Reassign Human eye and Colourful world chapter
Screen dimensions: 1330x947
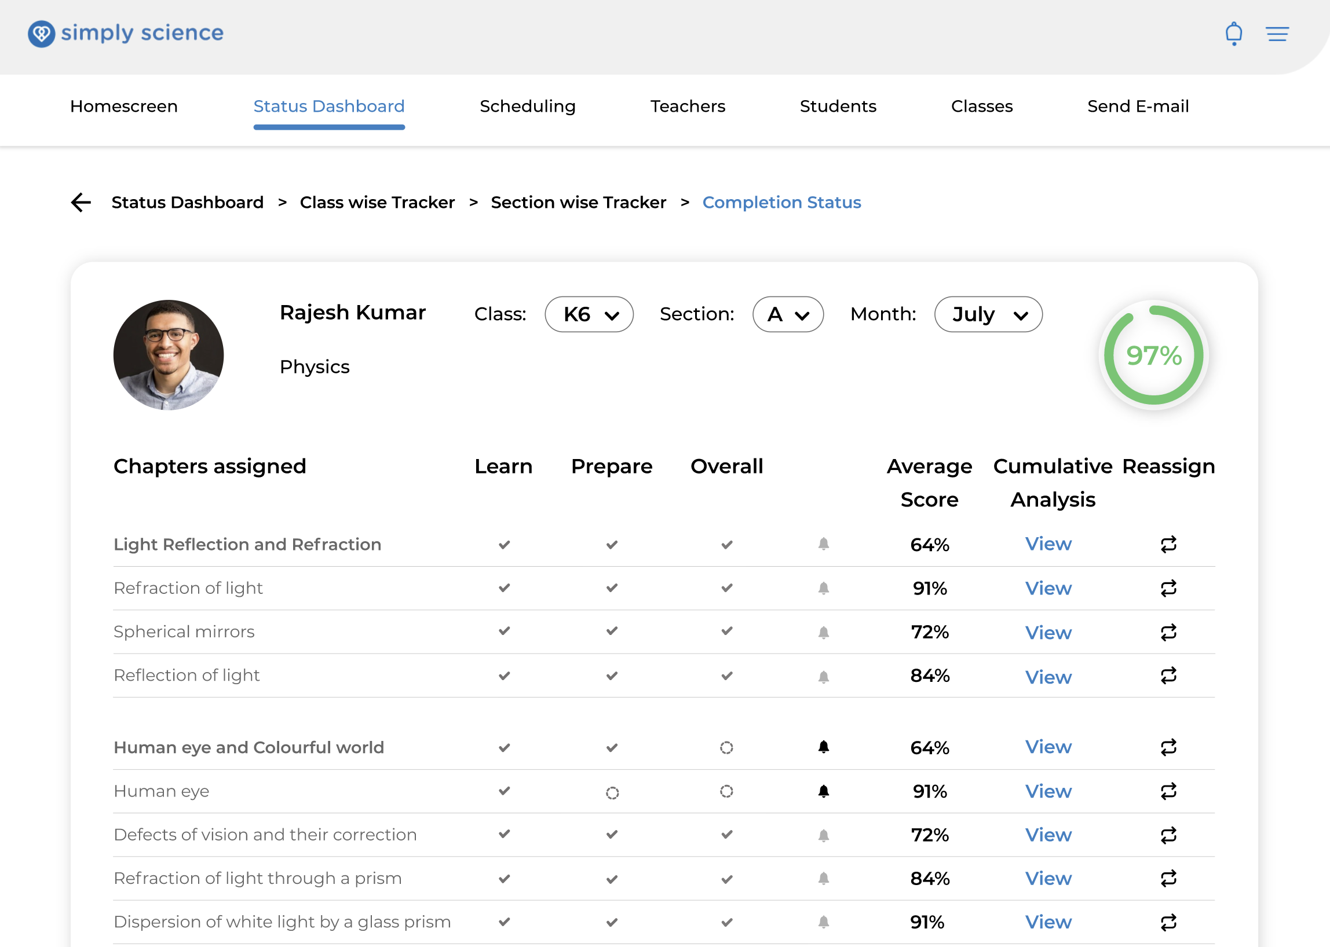click(1168, 747)
